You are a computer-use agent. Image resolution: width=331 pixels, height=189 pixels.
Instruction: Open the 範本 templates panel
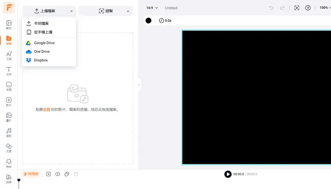[x=9, y=25]
